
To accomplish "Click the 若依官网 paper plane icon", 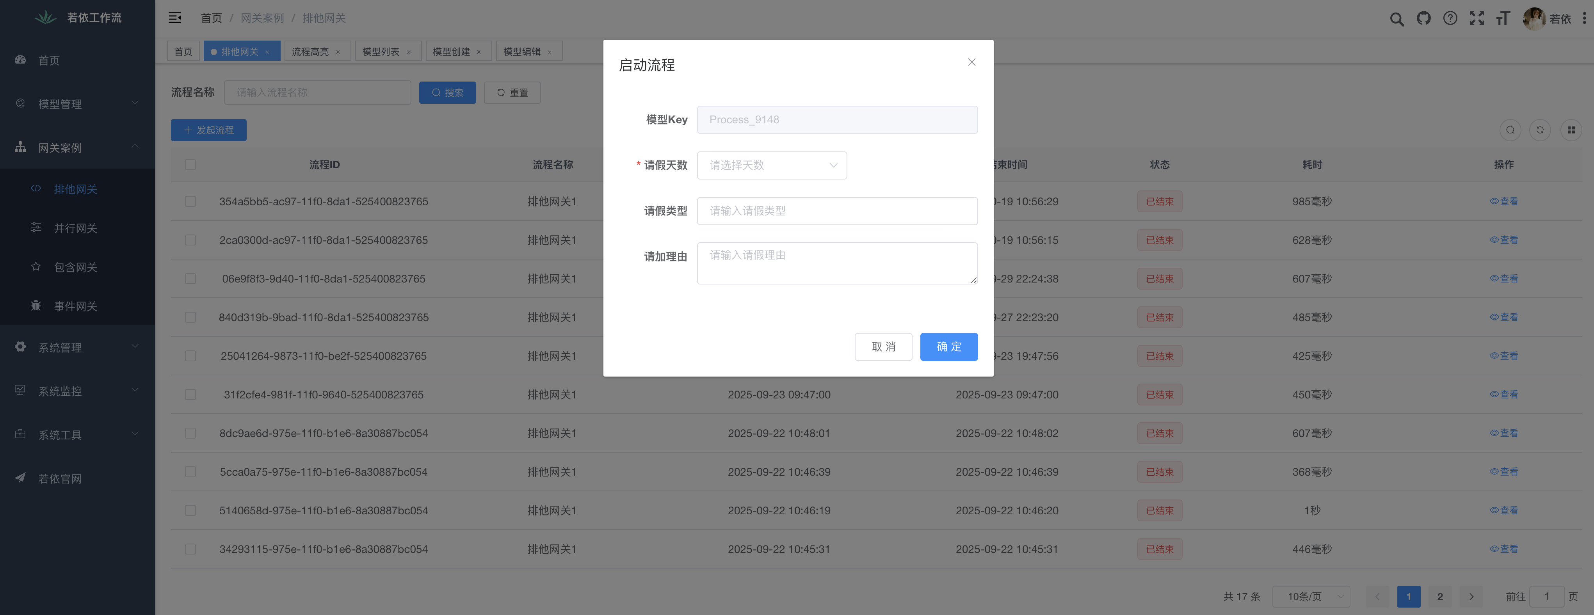I will click(x=20, y=478).
